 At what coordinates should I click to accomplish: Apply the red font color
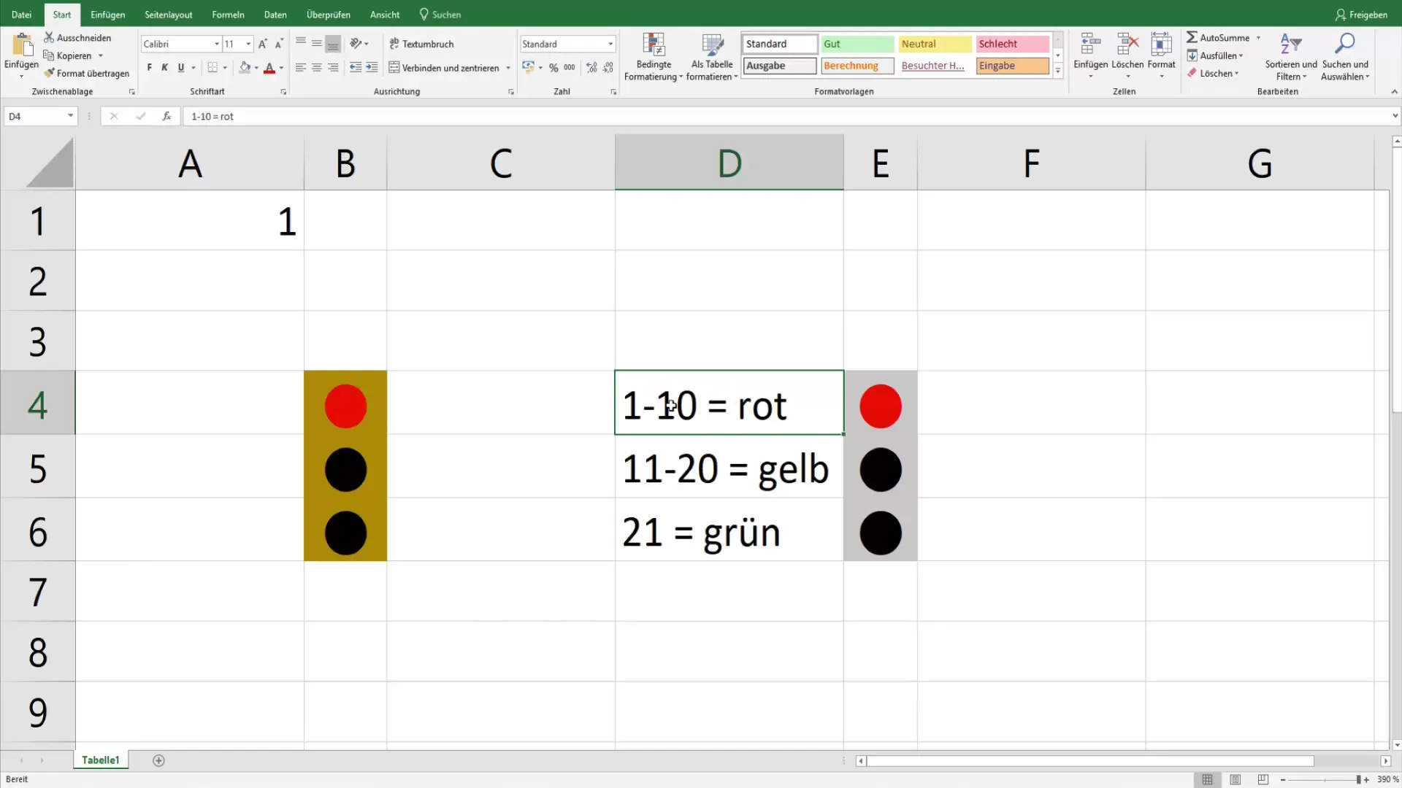pos(269,67)
